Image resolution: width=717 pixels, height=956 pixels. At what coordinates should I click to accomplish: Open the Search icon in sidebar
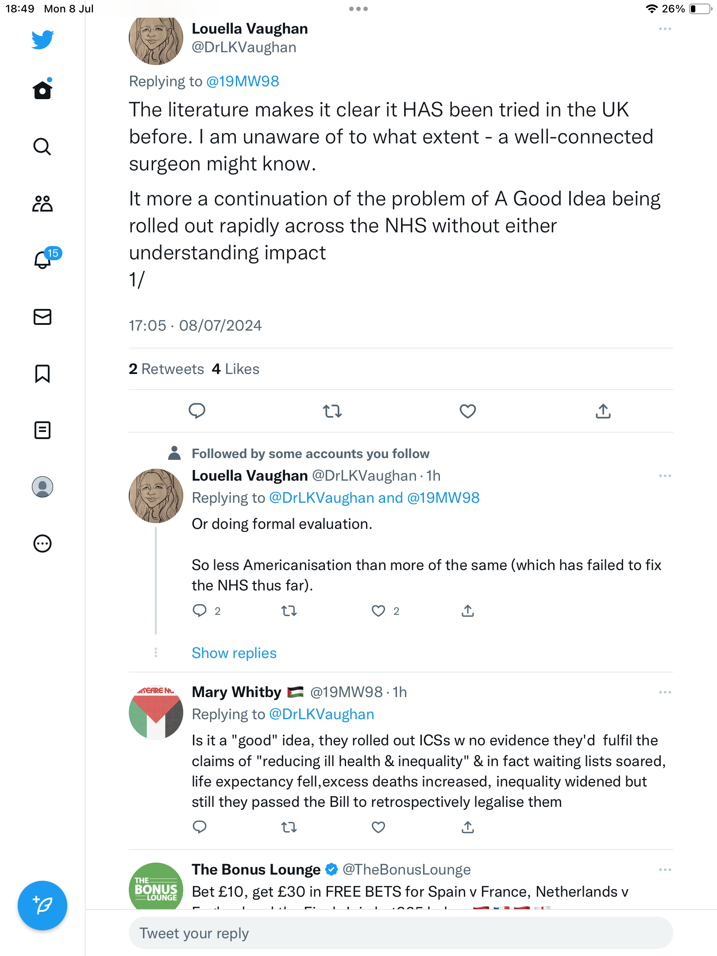coord(42,146)
